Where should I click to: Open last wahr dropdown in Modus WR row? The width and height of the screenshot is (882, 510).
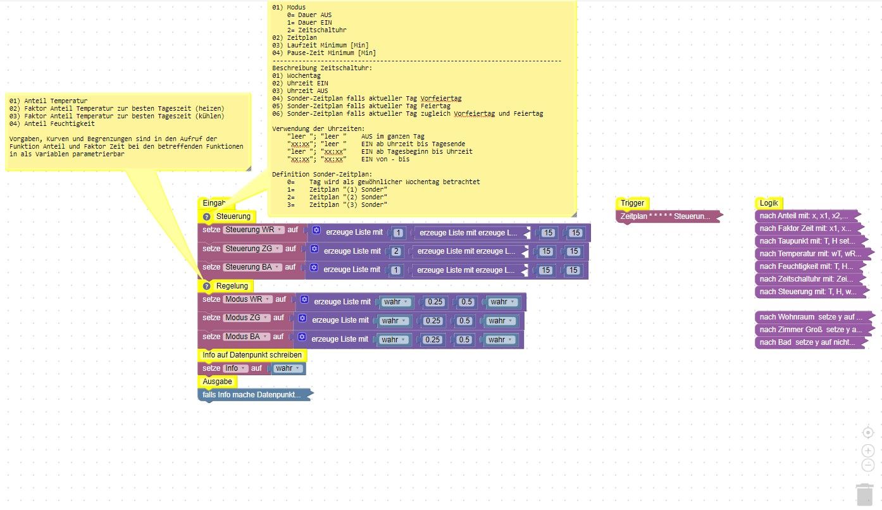coord(502,302)
